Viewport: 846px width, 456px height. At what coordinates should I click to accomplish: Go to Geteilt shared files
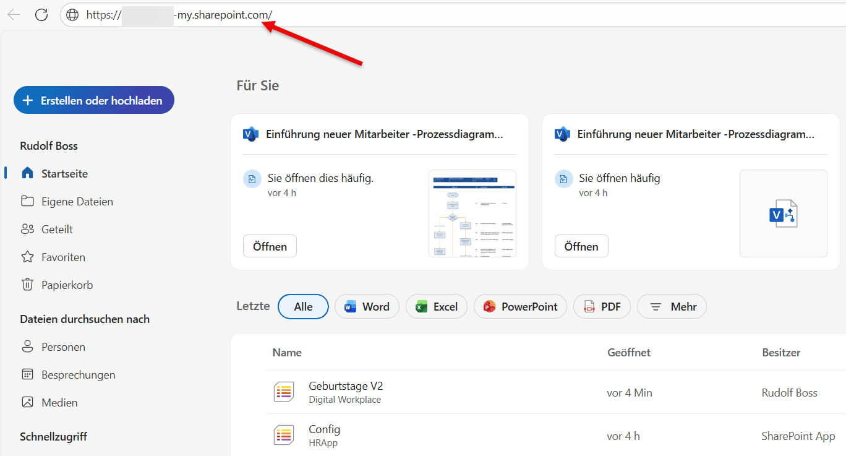point(57,230)
